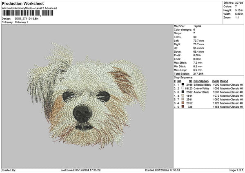Click the Max Jump value '6.9 mm'
The width and height of the screenshot is (245, 173).
point(198,70)
